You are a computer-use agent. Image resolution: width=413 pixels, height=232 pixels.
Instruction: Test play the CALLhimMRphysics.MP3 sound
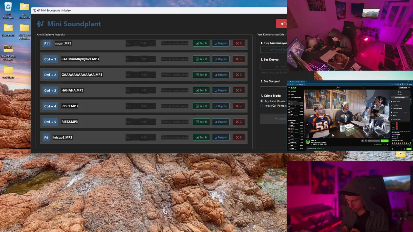point(201,59)
